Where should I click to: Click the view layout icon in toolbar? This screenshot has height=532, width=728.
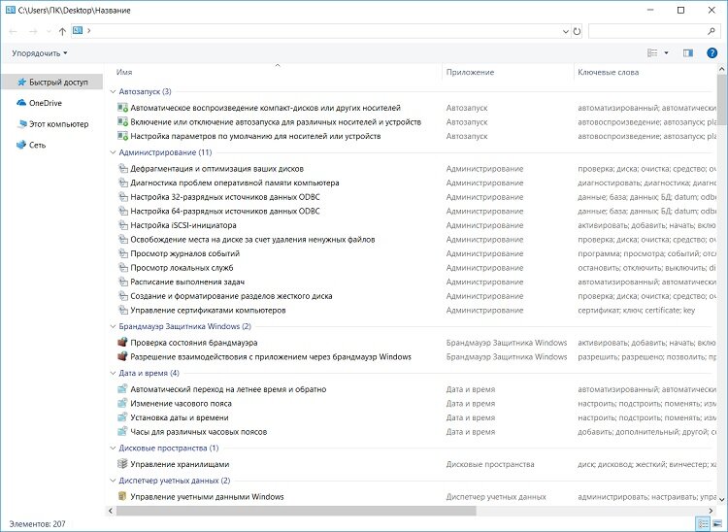(652, 53)
